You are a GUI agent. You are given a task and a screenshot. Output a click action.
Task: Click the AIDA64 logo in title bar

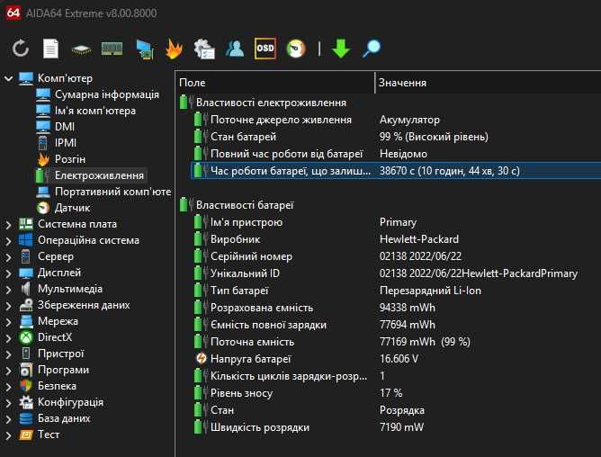(x=13, y=13)
